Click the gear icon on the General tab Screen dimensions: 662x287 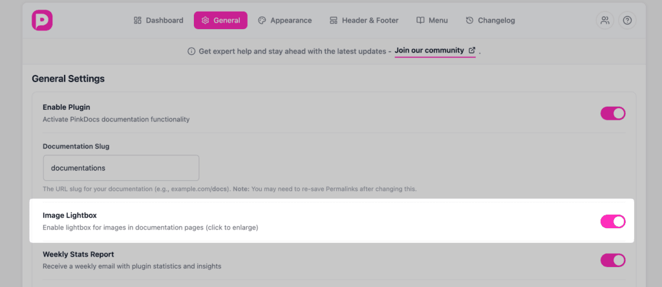tap(205, 21)
